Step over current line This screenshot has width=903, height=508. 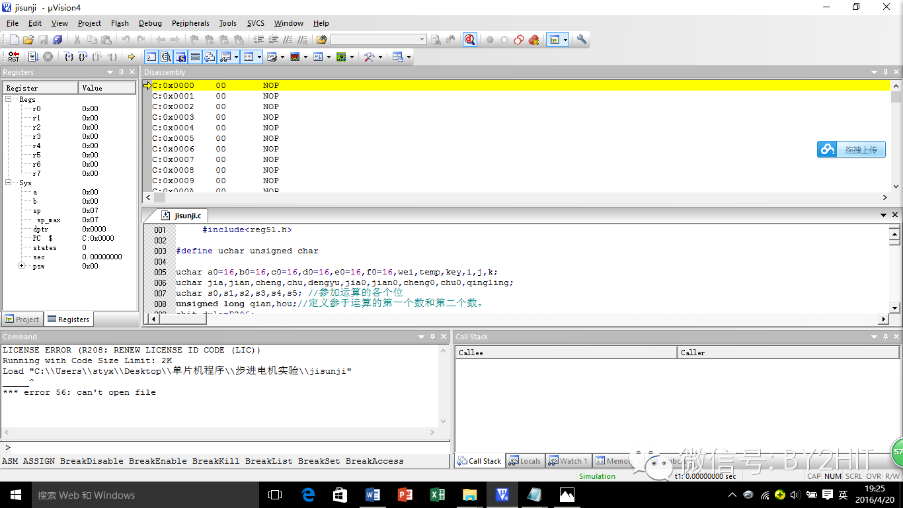pos(83,57)
